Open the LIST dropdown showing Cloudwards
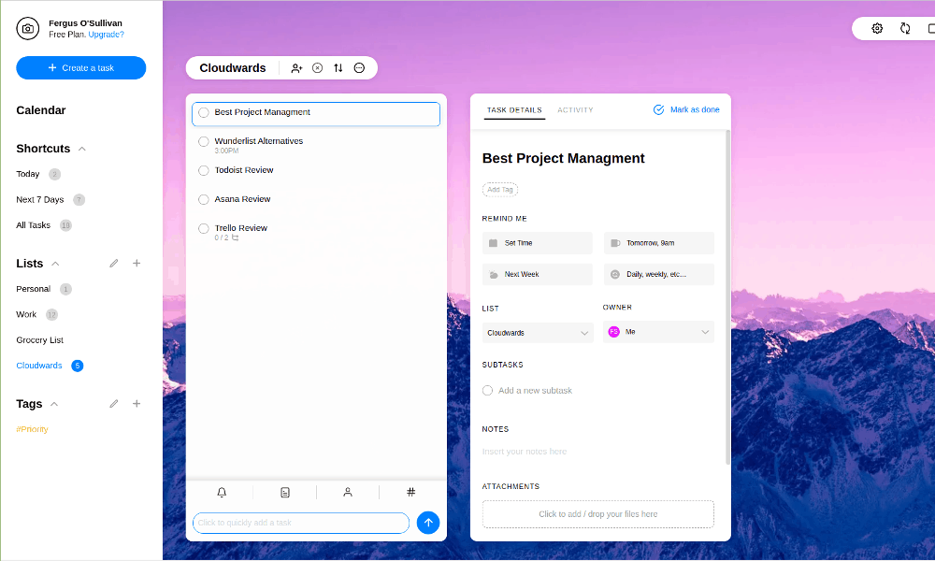This screenshot has width=935, height=561. 537,332
